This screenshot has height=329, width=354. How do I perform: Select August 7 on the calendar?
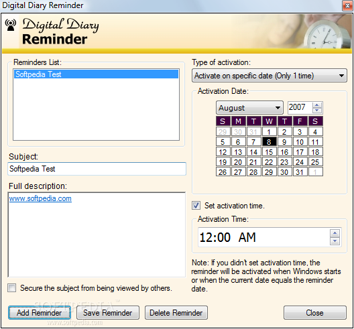click(x=253, y=141)
